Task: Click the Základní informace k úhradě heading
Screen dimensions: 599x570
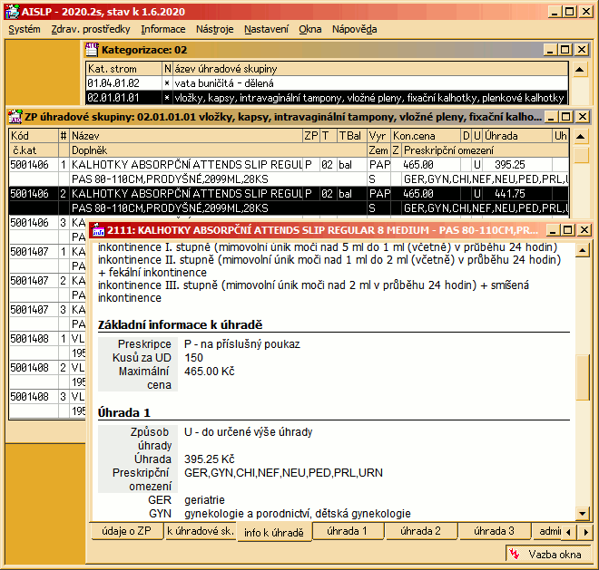Action: tap(181, 324)
